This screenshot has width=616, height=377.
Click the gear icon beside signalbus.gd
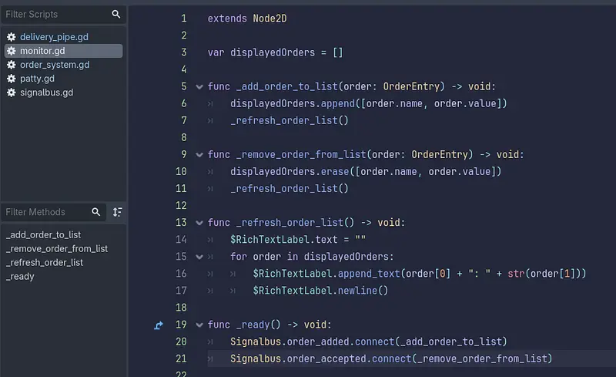click(11, 93)
